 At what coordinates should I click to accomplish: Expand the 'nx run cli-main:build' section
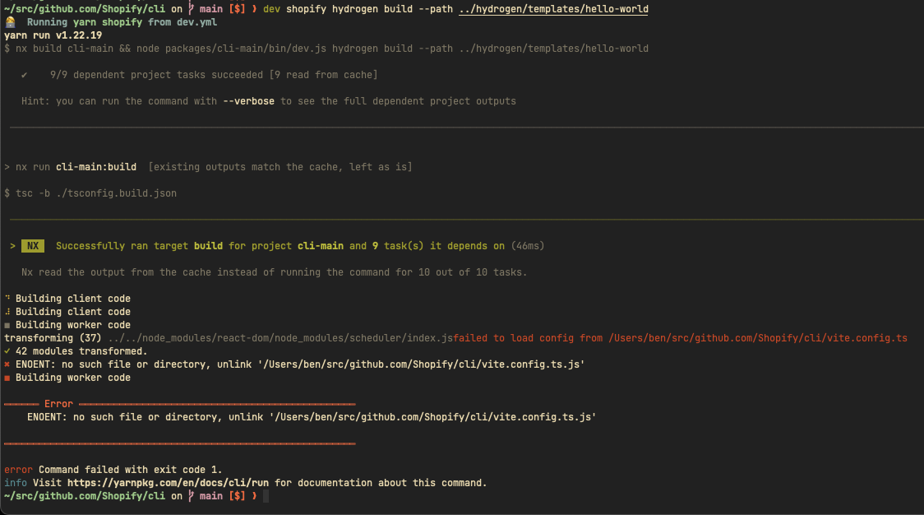pos(96,166)
